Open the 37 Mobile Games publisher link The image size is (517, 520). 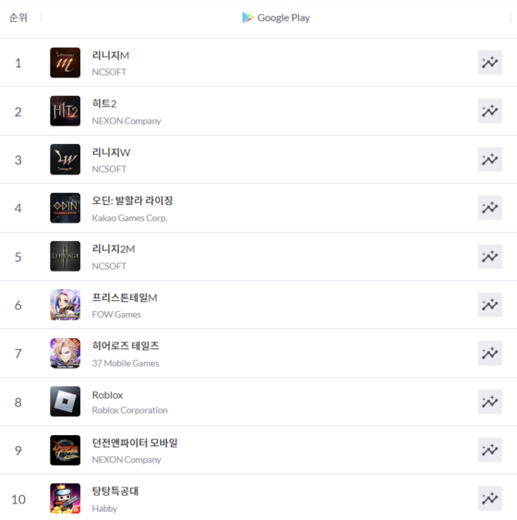click(126, 363)
